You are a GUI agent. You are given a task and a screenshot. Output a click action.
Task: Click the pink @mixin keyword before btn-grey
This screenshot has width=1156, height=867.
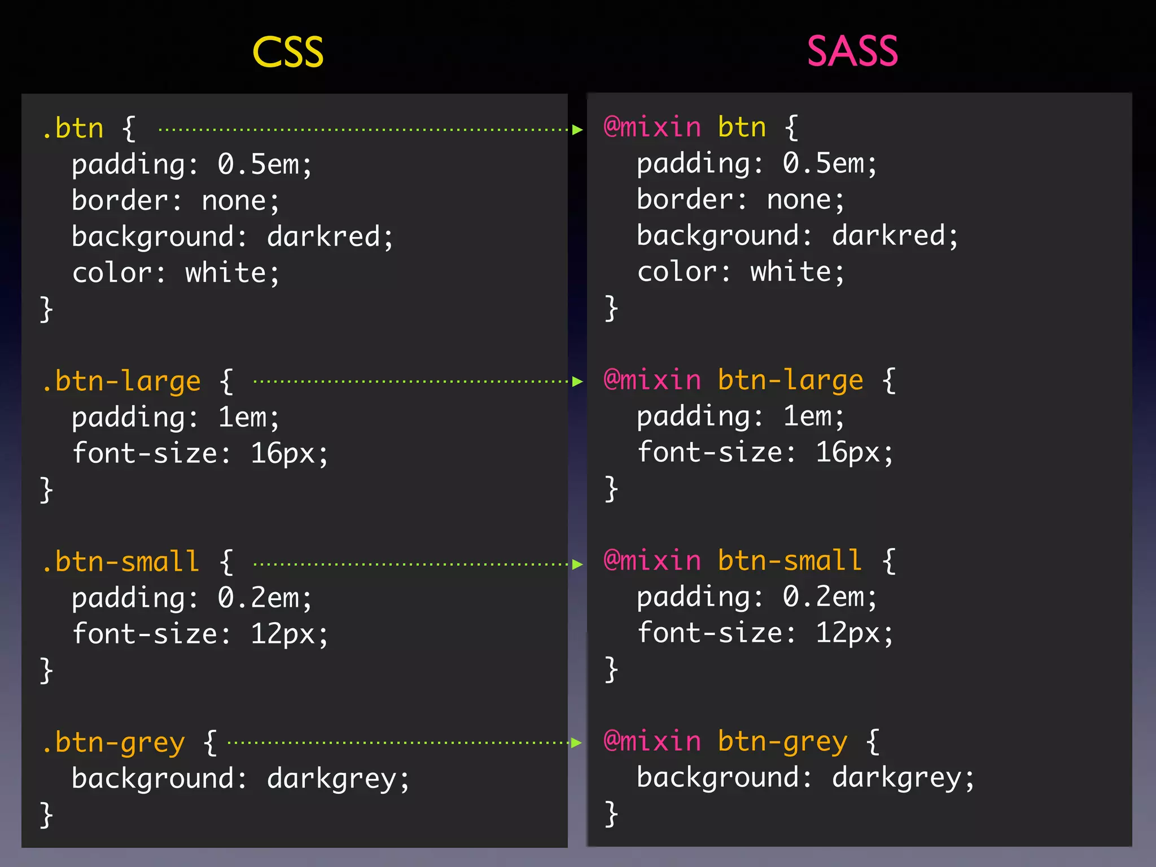652,741
